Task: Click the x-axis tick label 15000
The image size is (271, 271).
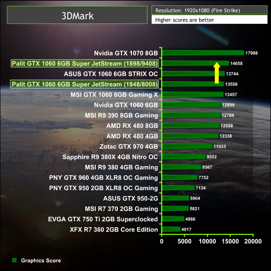Action: pyautogui.click(x=230, y=241)
